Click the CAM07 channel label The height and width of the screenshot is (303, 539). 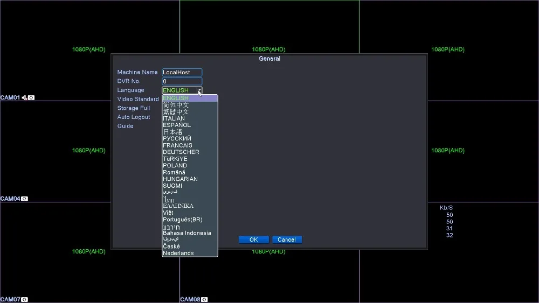[x=10, y=300]
